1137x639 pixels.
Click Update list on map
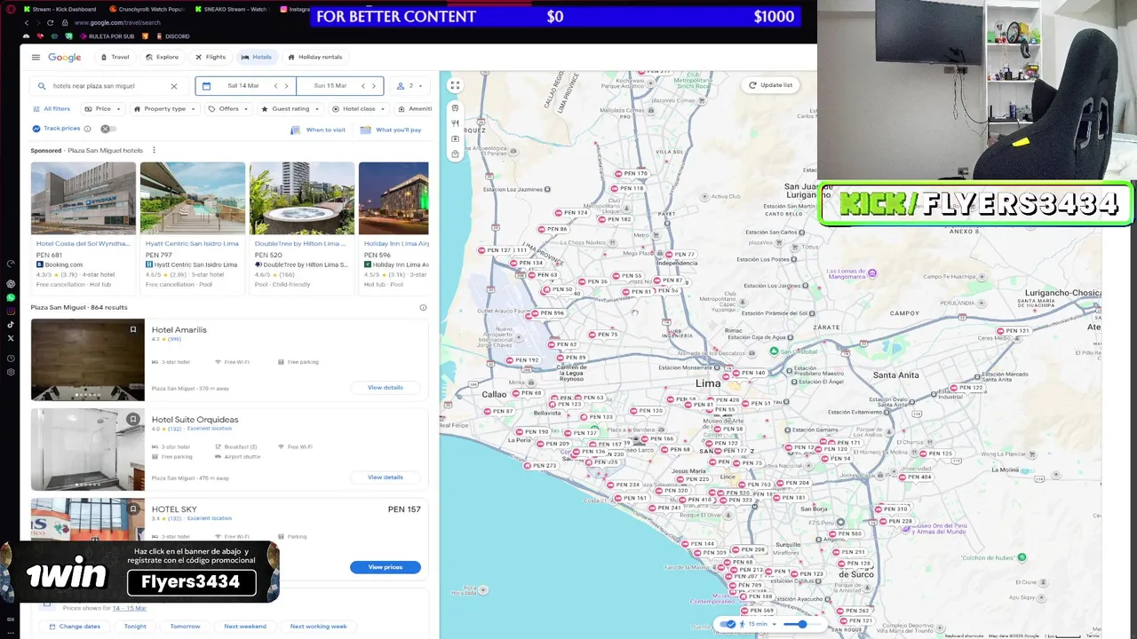770,85
